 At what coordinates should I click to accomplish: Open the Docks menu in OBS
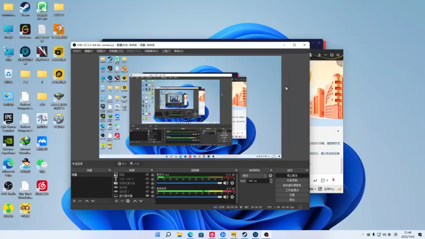[116, 51]
